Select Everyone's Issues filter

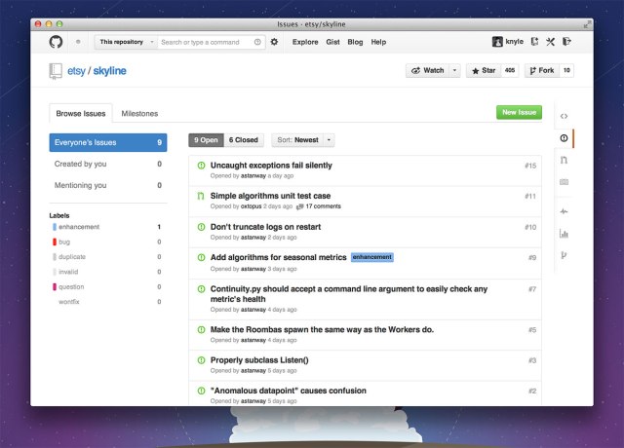[108, 142]
